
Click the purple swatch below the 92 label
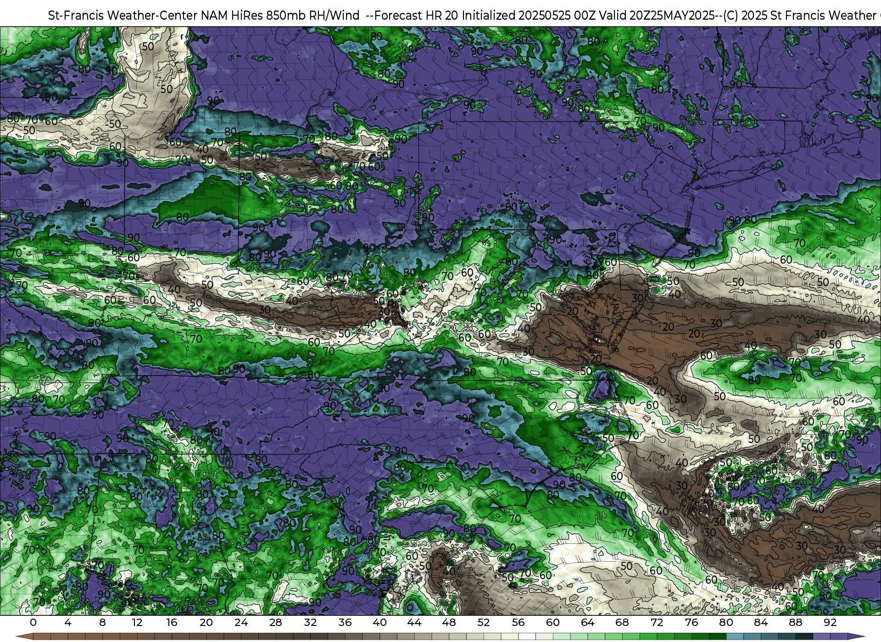839,636
